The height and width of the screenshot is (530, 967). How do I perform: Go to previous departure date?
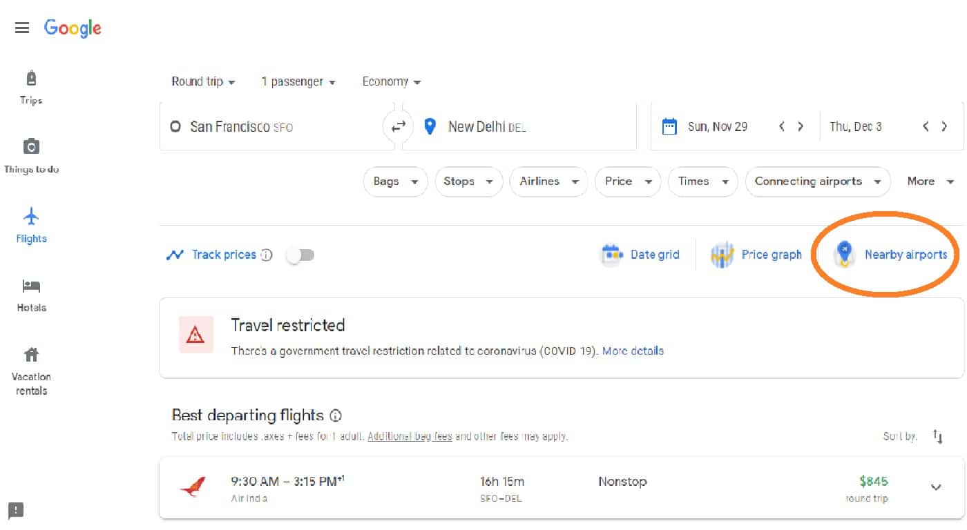coord(782,126)
